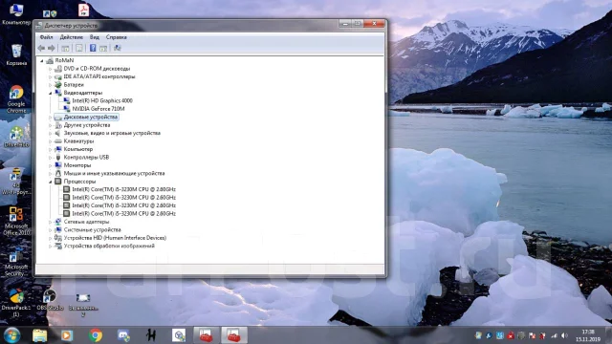Switch to the second red toolbox taskbar window

tap(234, 335)
